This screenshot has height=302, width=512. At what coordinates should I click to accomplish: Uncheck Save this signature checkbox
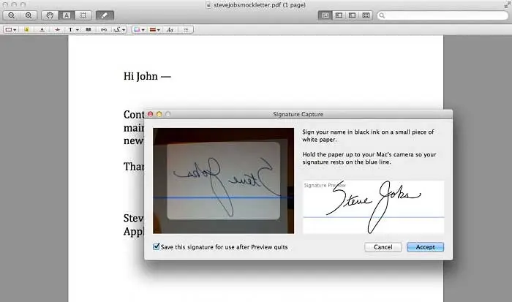[156, 246]
